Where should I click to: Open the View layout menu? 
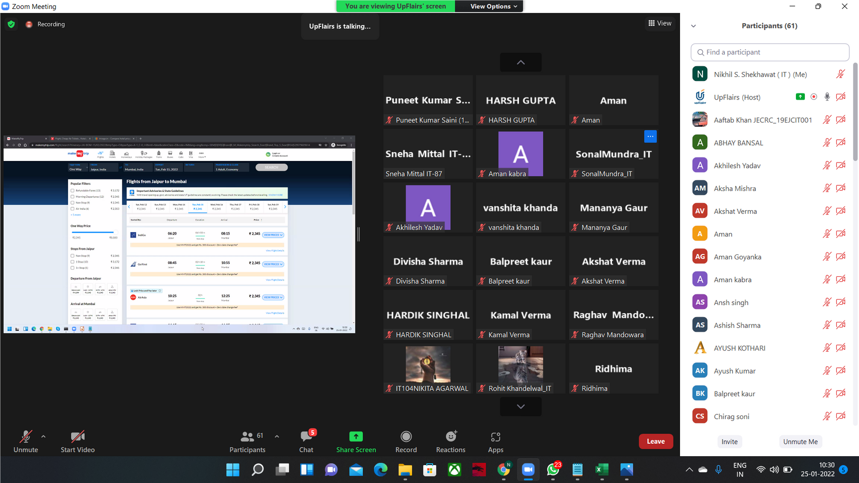pos(660,23)
